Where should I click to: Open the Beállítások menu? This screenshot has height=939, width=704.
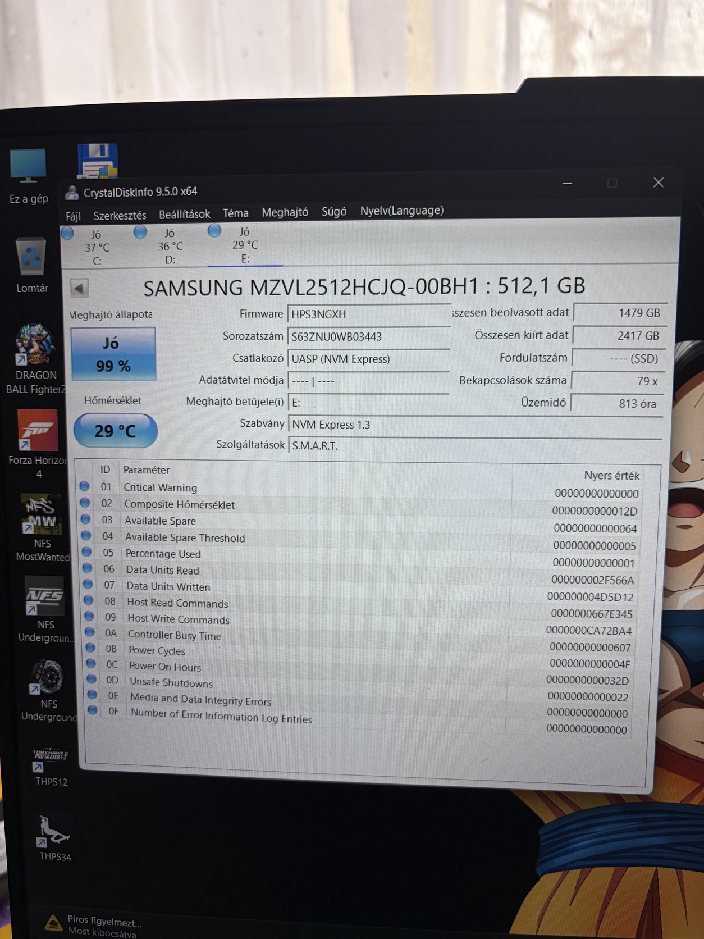185,214
